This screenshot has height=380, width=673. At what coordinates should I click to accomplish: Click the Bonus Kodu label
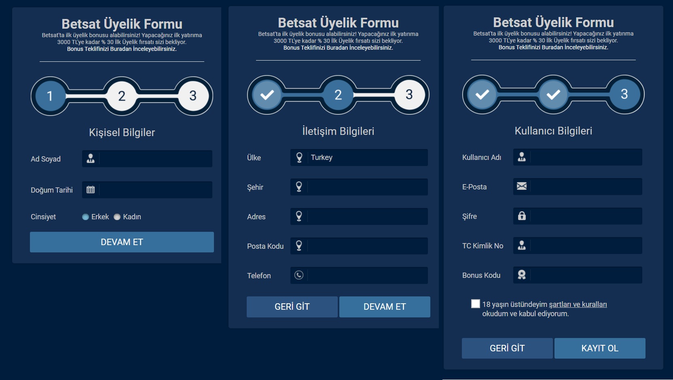point(481,275)
